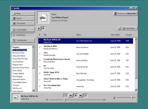Click the Celine Dion artist name in player bar
This screenshot has height=109, width=148.
tap(25, 99)
